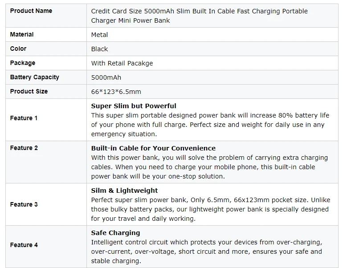Click the Battery Capacity label
This screenshot has width=343, height=268.
tap(35, 77)
